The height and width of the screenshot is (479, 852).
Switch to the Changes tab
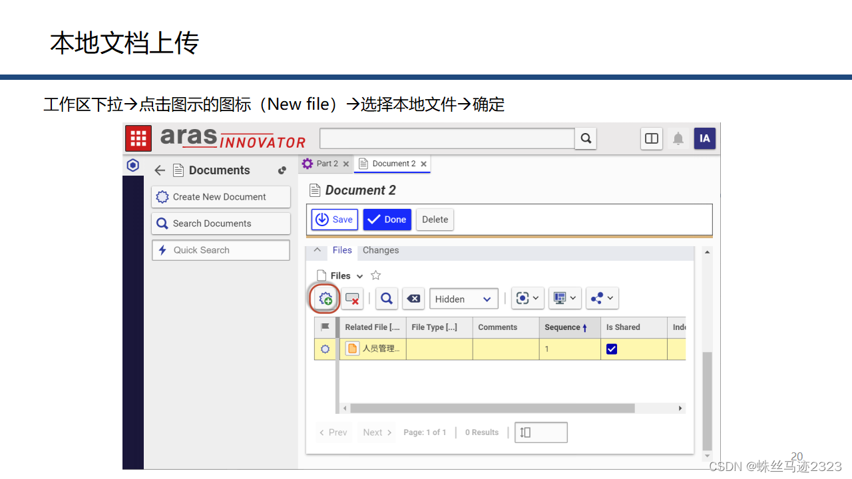pos(380,250)
